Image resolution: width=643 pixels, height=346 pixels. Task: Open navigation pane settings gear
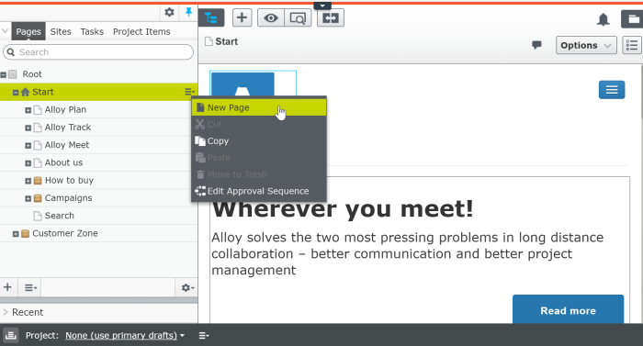click(x=169, y=12)
